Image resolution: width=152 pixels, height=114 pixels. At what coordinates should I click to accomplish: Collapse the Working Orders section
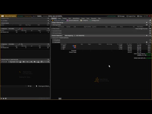[x=52, y=25]
